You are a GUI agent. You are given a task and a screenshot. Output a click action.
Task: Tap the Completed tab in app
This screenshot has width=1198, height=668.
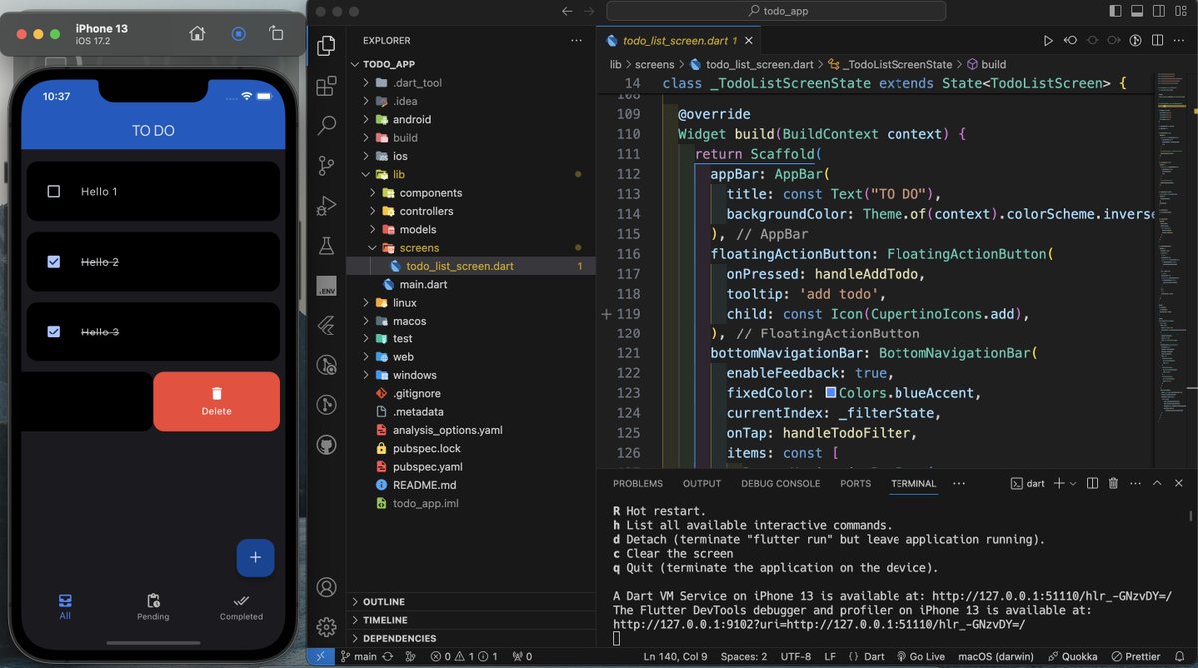[x=241, y=606]
